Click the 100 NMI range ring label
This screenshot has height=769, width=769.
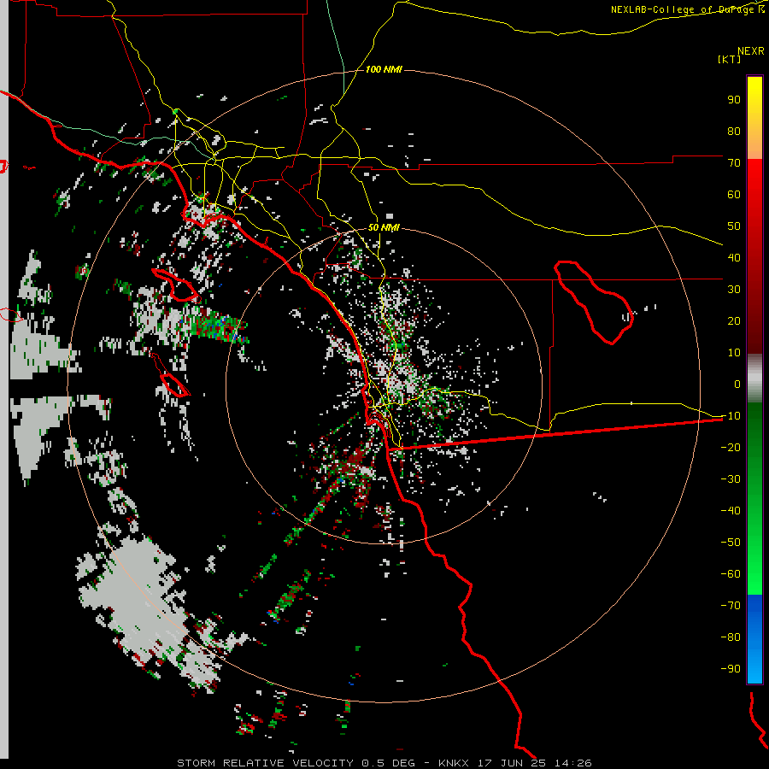[384, 70]
